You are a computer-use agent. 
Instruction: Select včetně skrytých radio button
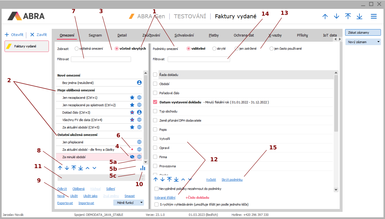click(117, 49)
